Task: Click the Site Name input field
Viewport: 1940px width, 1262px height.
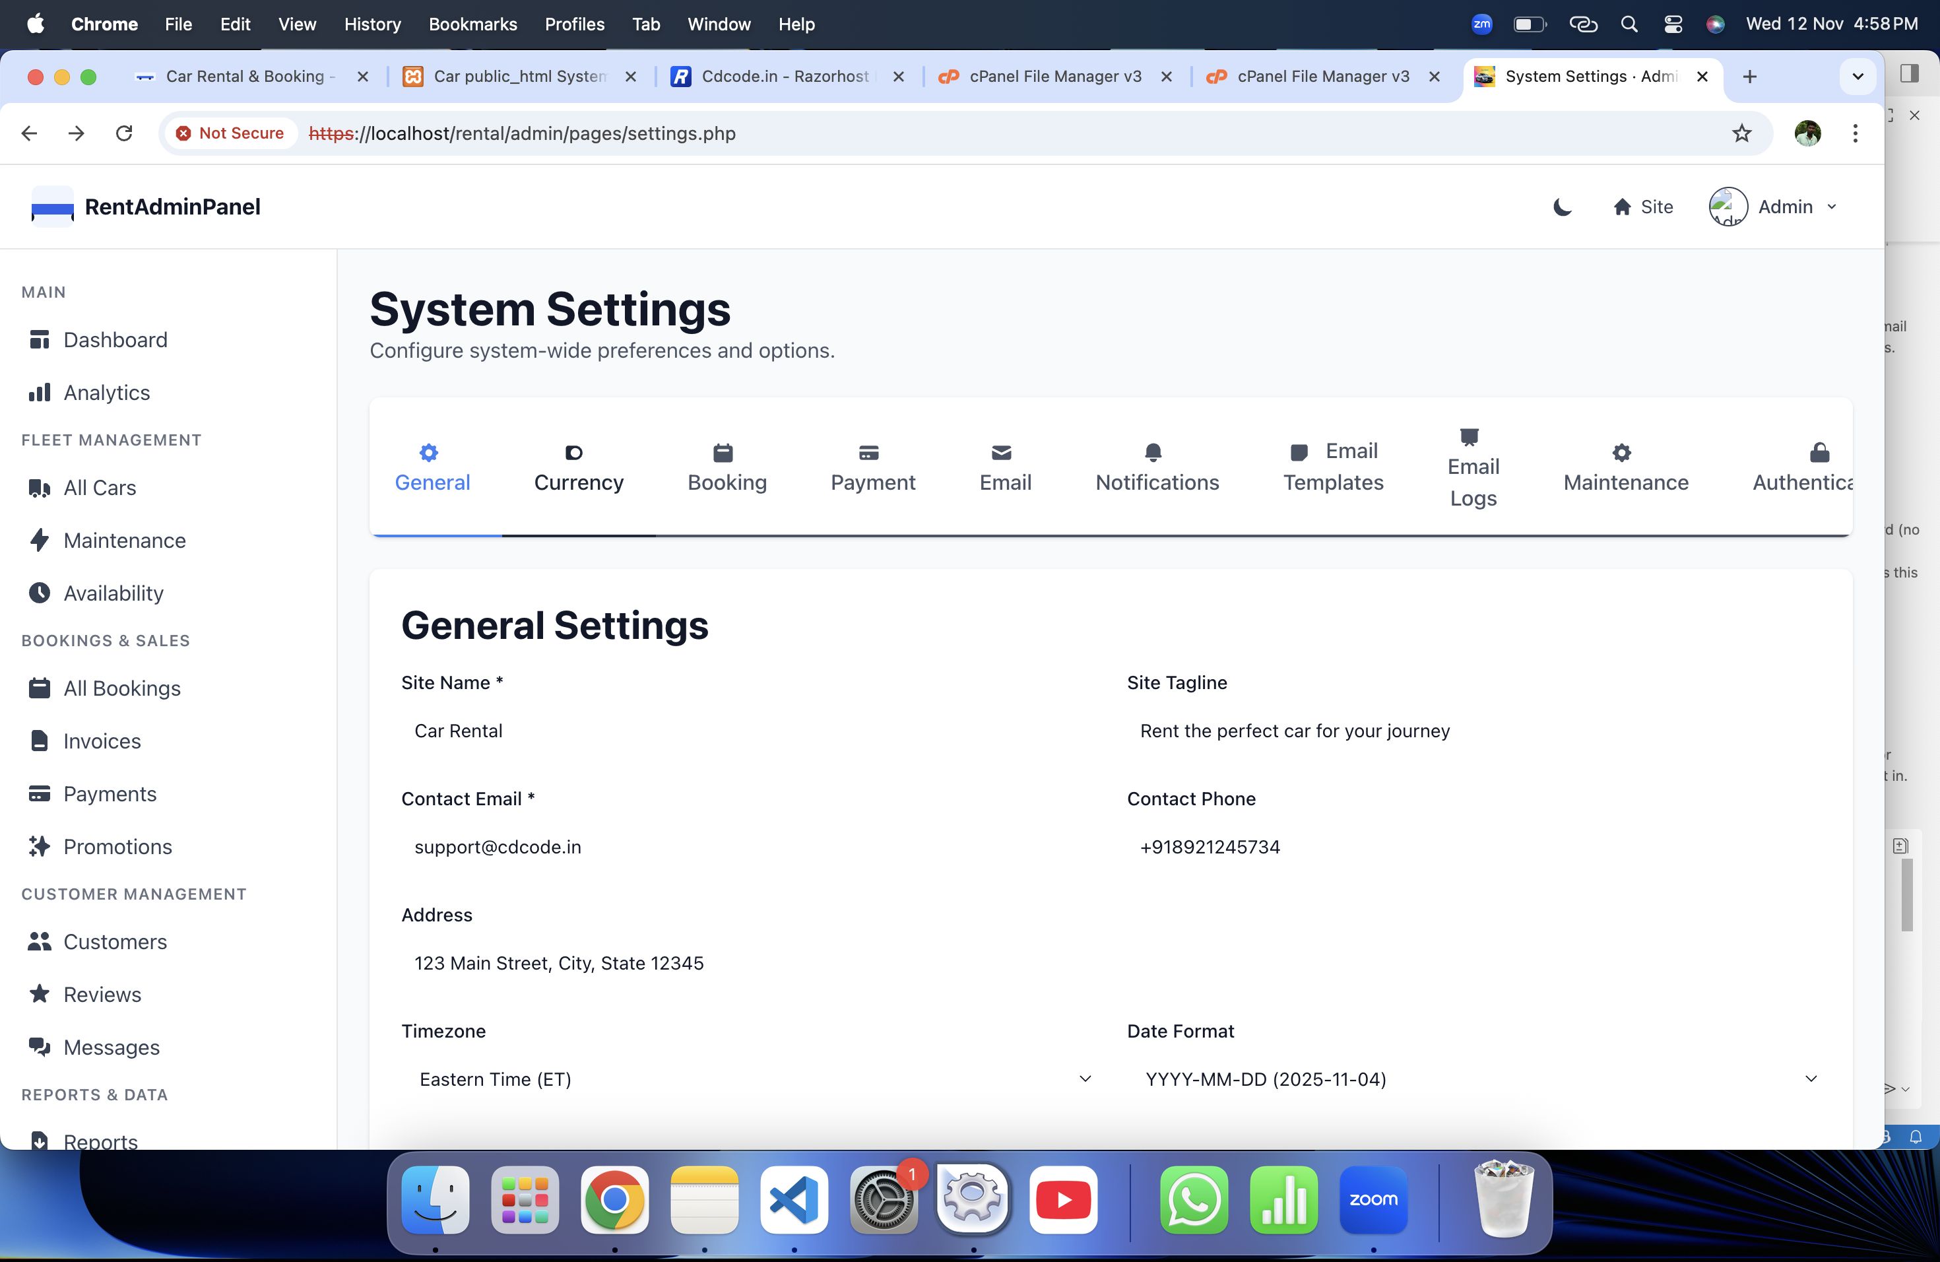Action: point(748,731)
